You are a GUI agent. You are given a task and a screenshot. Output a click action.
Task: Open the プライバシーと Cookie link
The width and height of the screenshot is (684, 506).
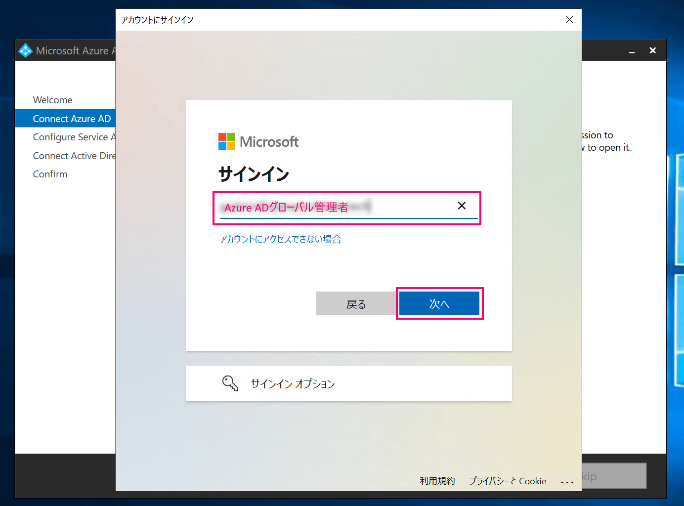point(508,481)
